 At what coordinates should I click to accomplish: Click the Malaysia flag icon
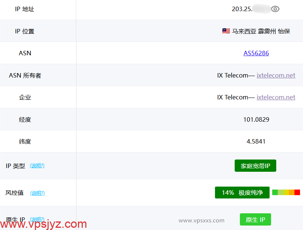click(x=226, y=31)
